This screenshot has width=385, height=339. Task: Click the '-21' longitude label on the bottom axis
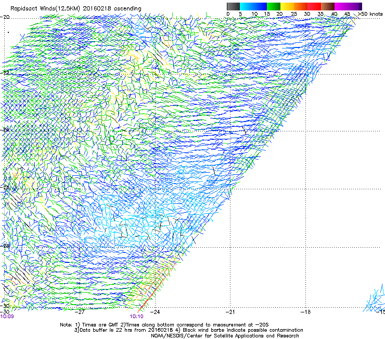[x=230, y=312]
